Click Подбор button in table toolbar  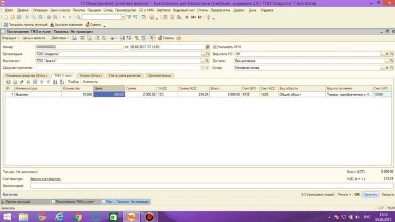(73, 82)
